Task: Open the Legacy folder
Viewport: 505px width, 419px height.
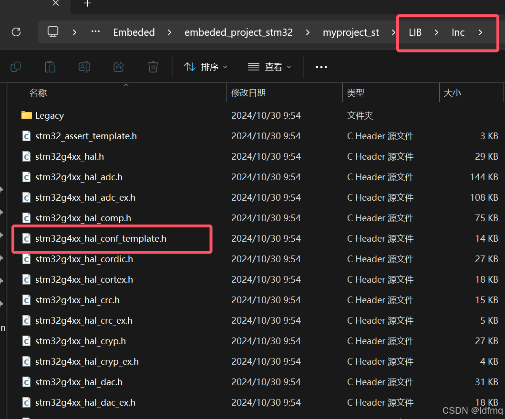Action: (x=50, y=115)
